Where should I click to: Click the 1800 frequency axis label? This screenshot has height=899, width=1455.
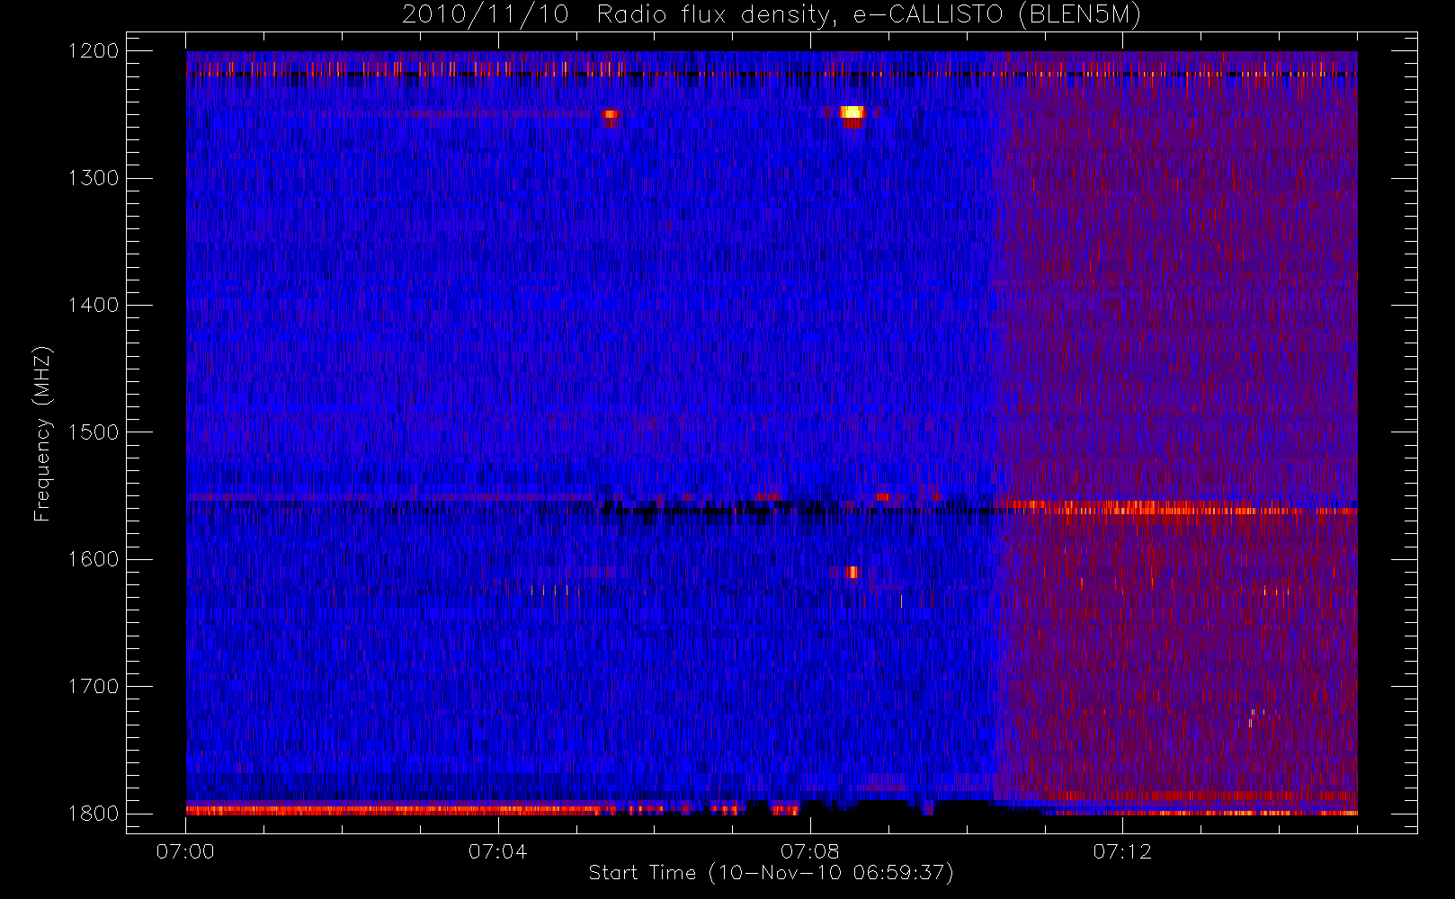click(94, 814)
